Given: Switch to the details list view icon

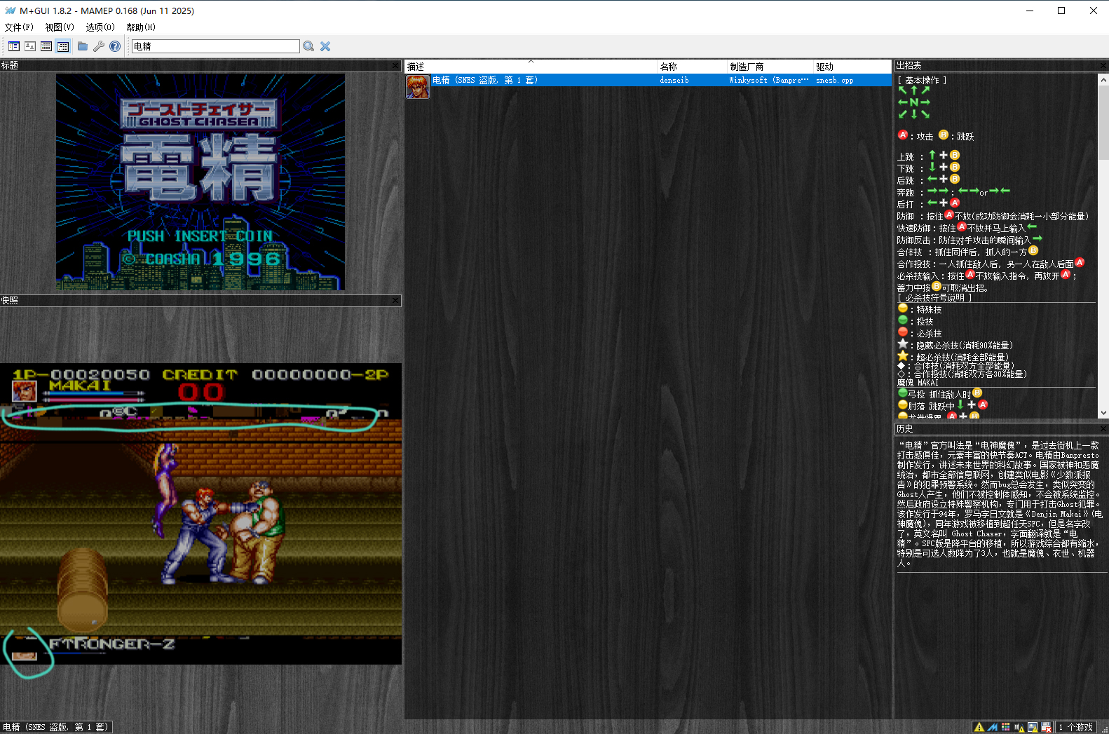Looking at the screenshot, I should pos(46,46).
